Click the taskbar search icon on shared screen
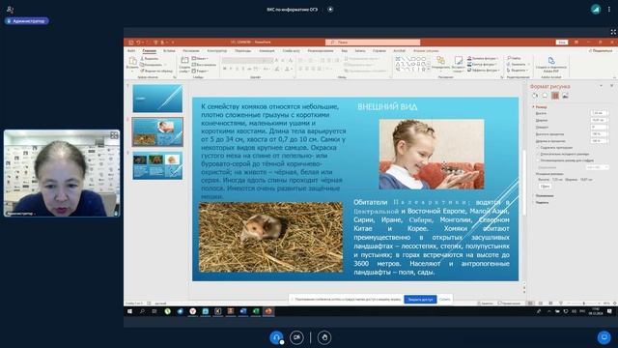 pos(142,311)
